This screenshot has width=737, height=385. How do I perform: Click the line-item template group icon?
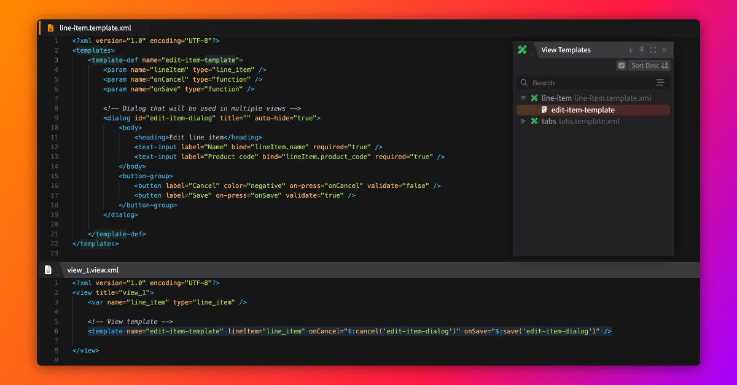click(534, 98)
